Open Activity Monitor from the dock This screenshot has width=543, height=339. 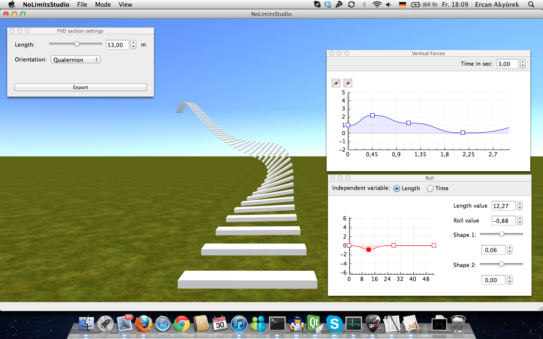pos(353,324)
